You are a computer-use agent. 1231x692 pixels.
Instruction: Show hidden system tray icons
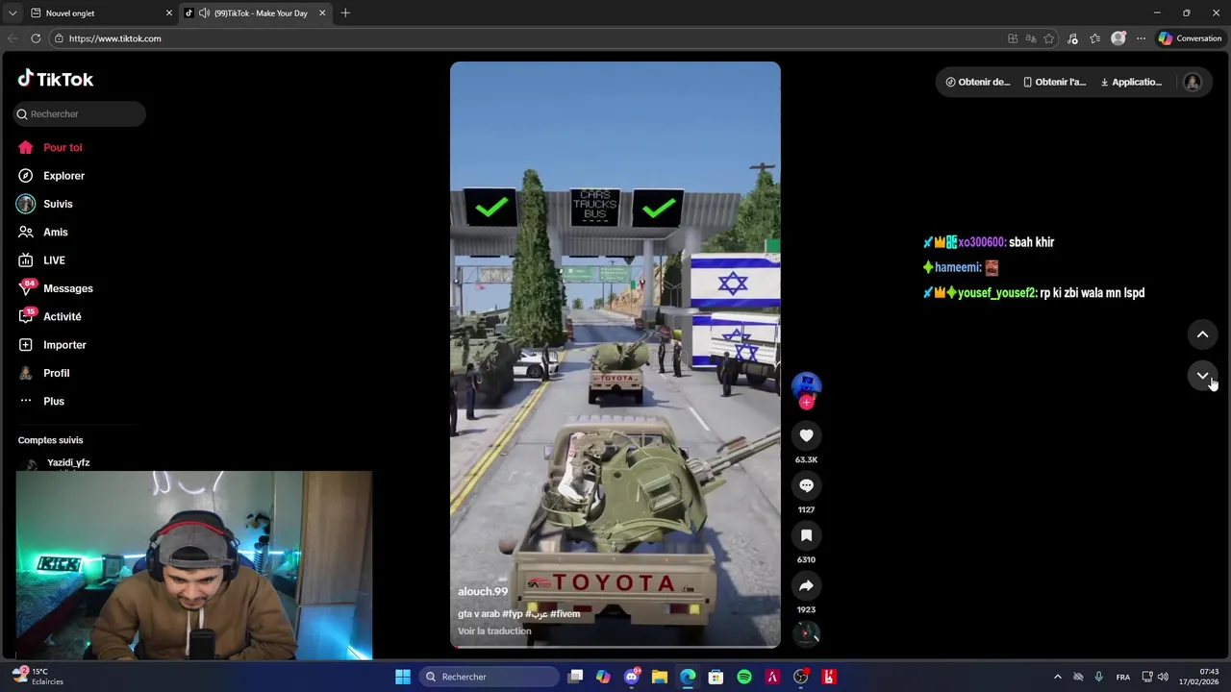1058,677
